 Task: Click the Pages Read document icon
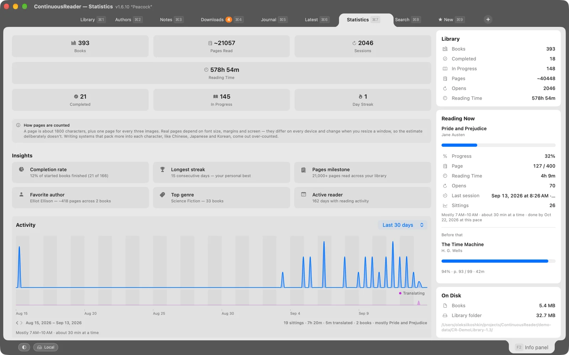(x=210, y=43)
